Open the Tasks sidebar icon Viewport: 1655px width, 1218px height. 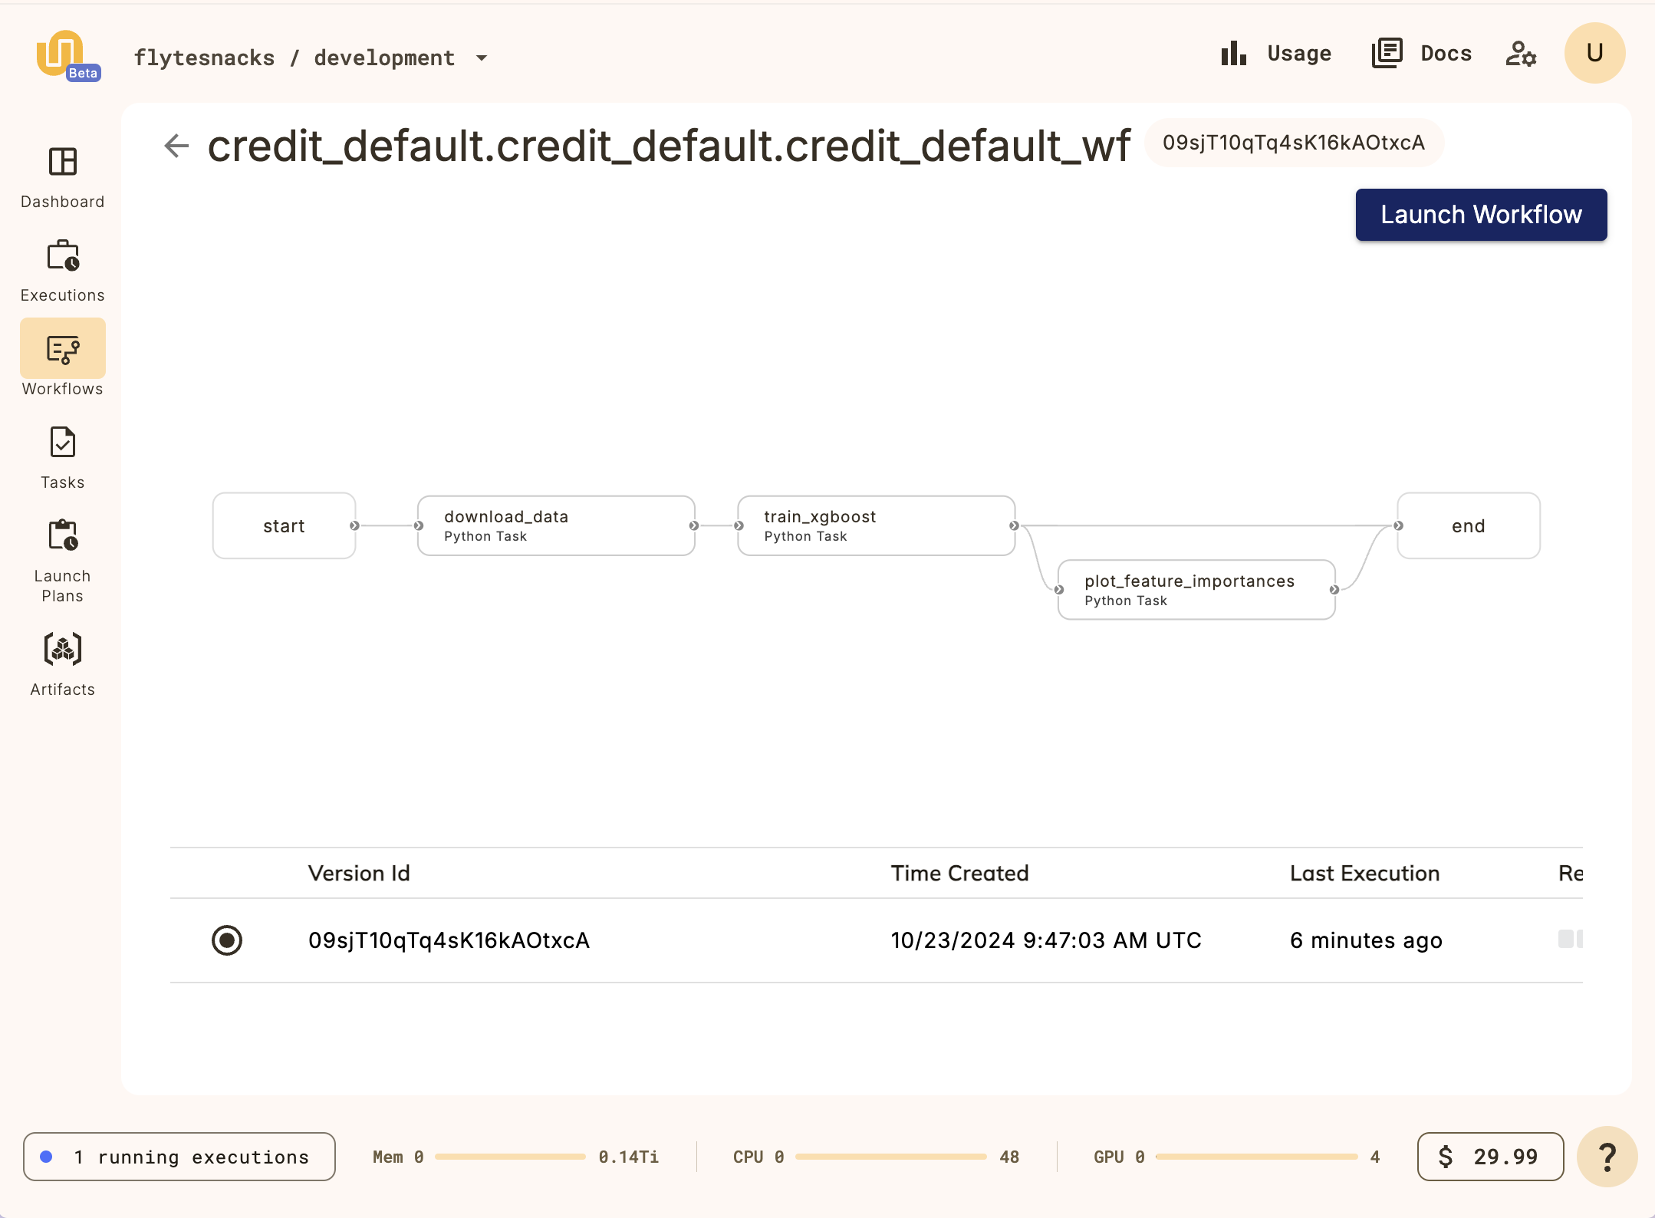(x=63, y=443)
